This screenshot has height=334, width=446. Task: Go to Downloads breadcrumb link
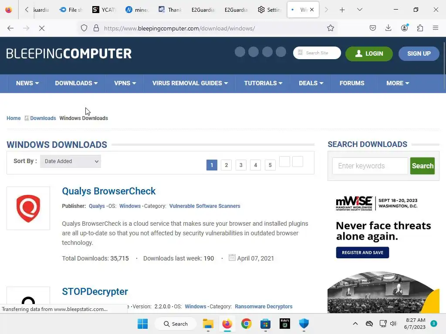(43, 118)
